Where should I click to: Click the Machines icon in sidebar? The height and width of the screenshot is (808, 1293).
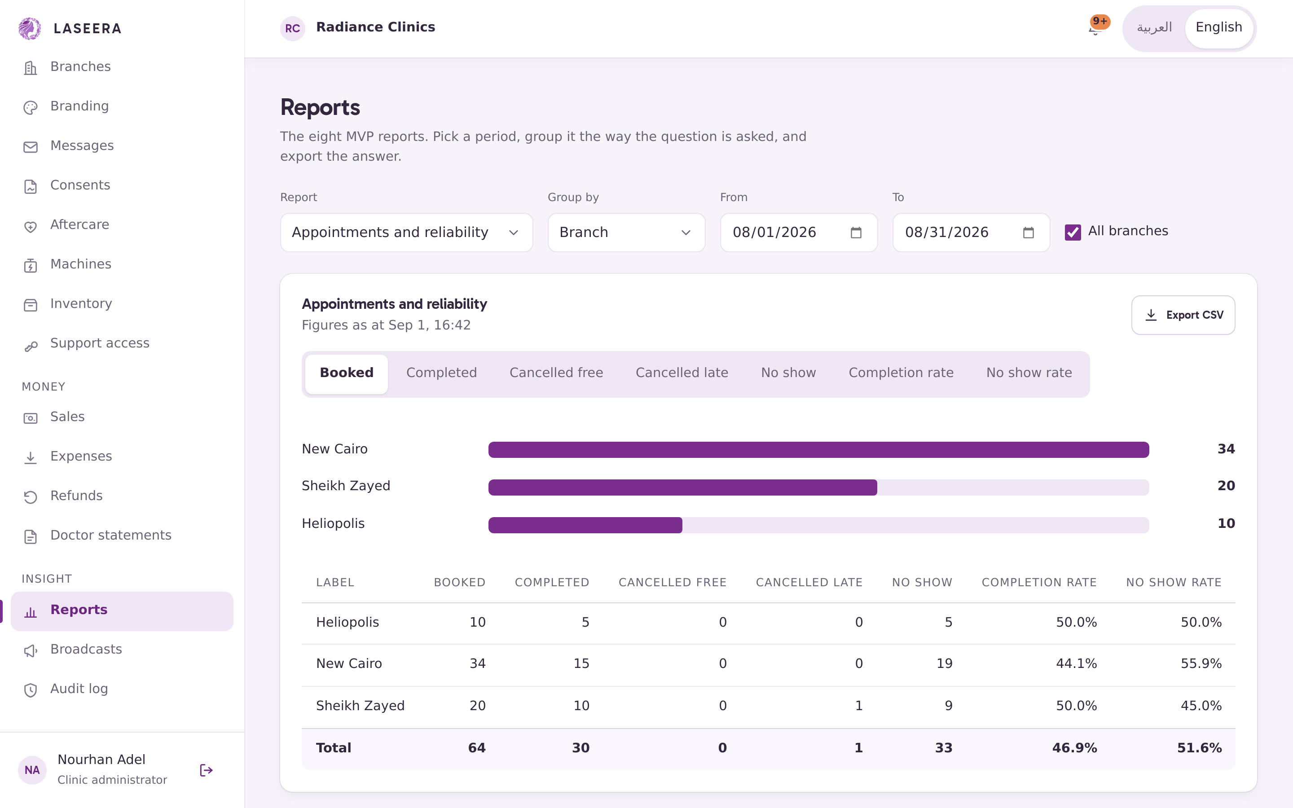click(x=31, y=266)
